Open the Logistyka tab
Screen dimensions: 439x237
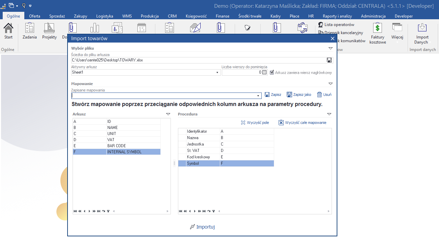tap(105, 16)
